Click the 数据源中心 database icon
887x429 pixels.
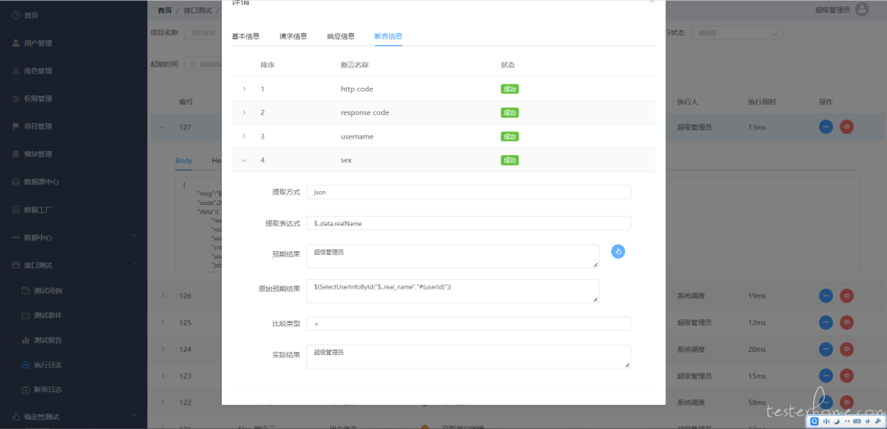coord(16,182)
